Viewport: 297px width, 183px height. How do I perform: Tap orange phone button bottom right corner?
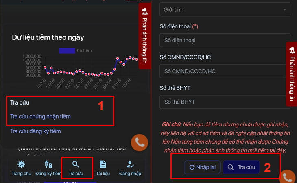pyautogui.click(x=288, y=177)
